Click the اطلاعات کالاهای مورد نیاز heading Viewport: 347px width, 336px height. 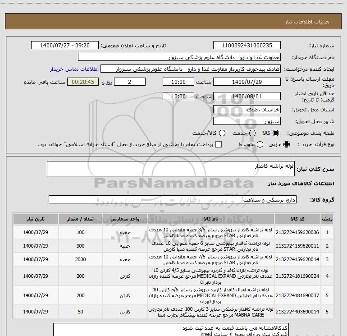tap(301, 184)
